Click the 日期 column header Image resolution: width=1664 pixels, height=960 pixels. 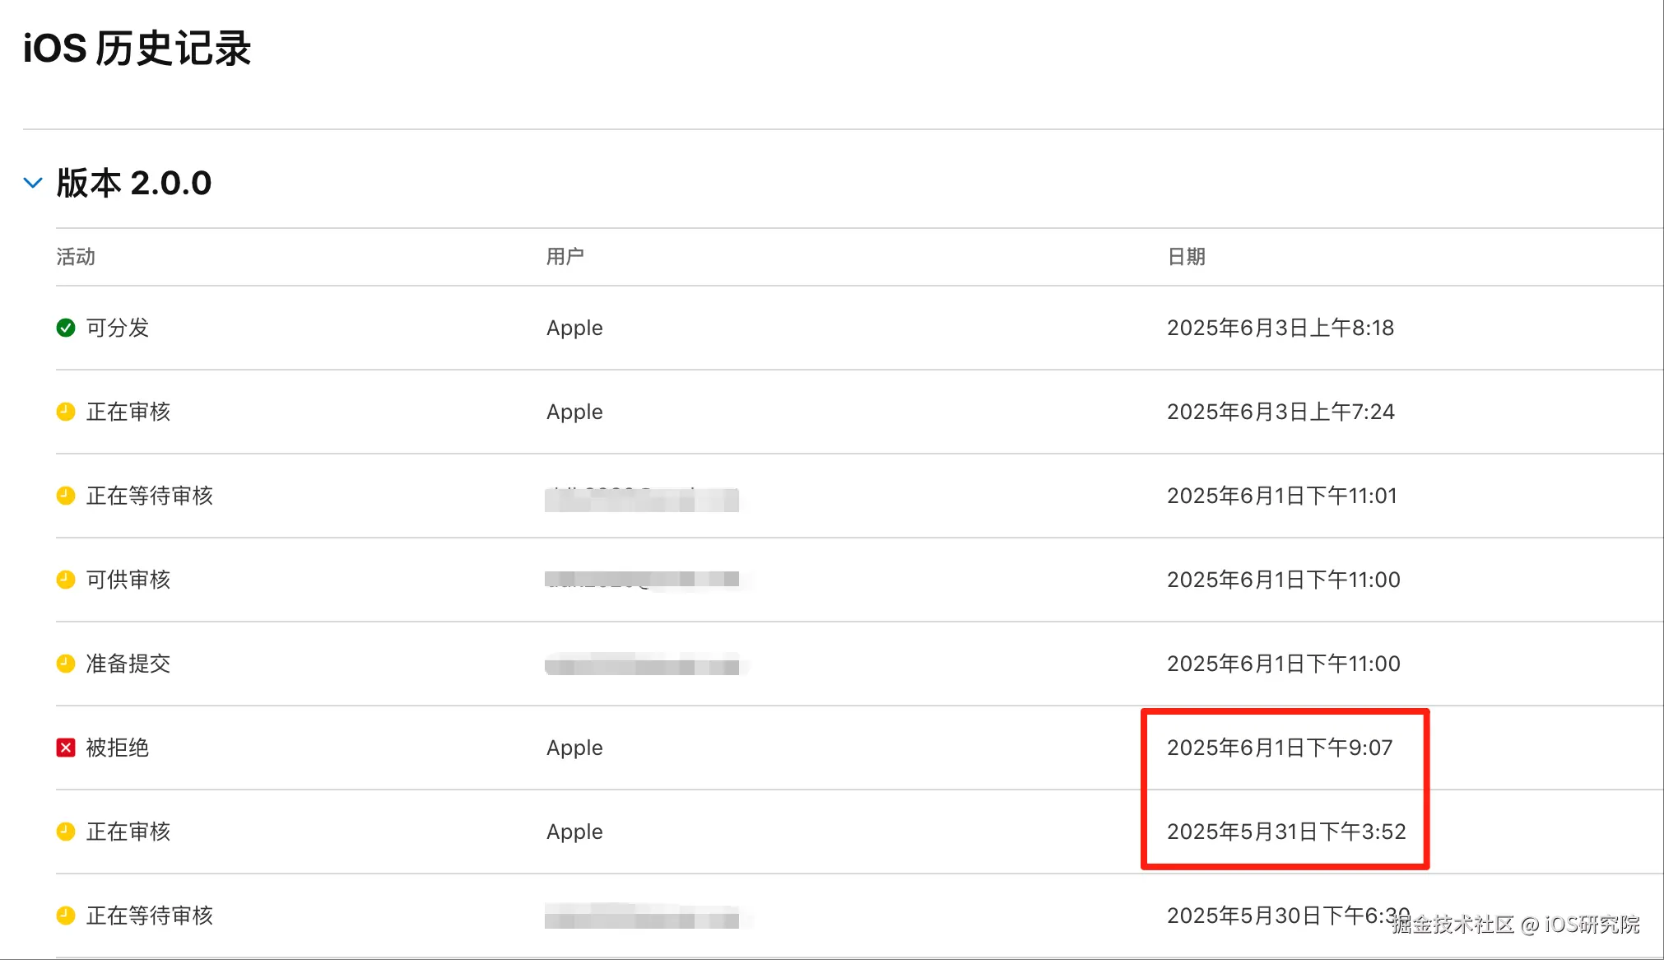(x=1186, y=257)
